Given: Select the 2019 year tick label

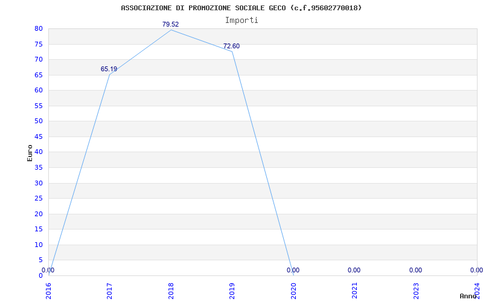Looking at the screenshot, I should point(232,291).
